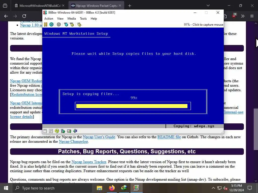Open the Npcap 1.80 link in browser
258x193 pixels.
pyautogui.click(x=31, y=25)
